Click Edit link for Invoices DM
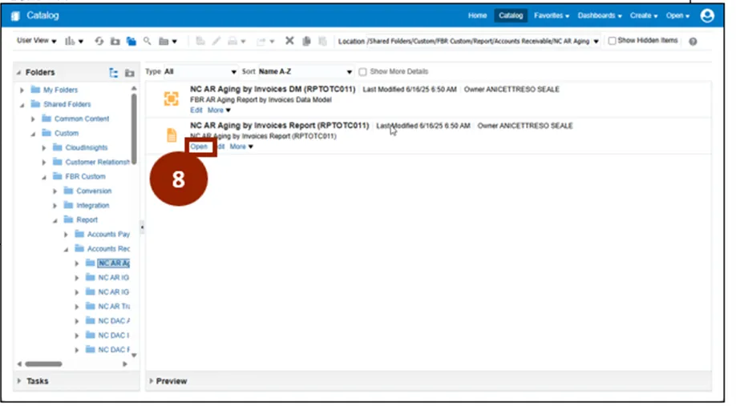Screen dimensions: 736x406 tap(196, 111)
